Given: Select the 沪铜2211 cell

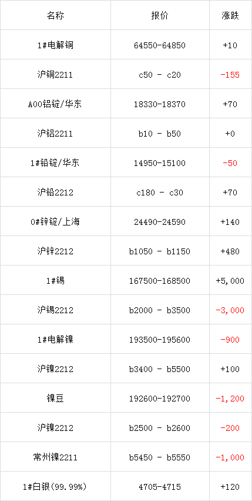Looking at the screenshot, I should point(55,75).
